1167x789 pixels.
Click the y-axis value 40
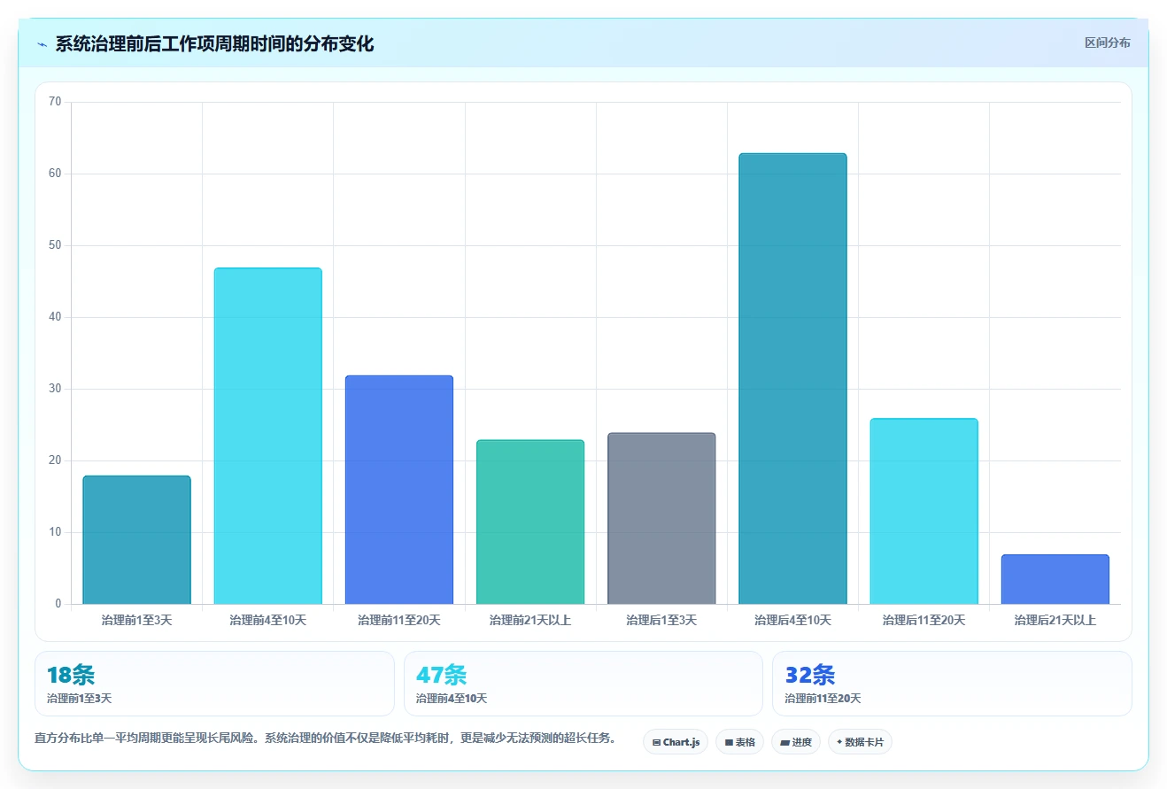click(55, 317)
